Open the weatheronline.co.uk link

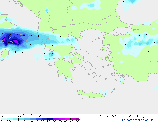(137, 120)
